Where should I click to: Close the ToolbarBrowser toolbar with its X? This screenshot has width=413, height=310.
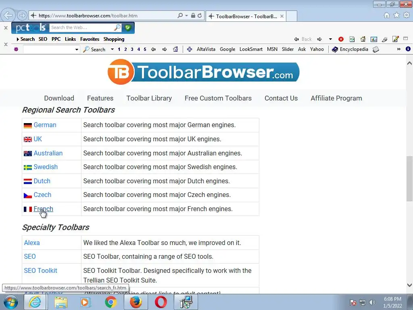6,44
